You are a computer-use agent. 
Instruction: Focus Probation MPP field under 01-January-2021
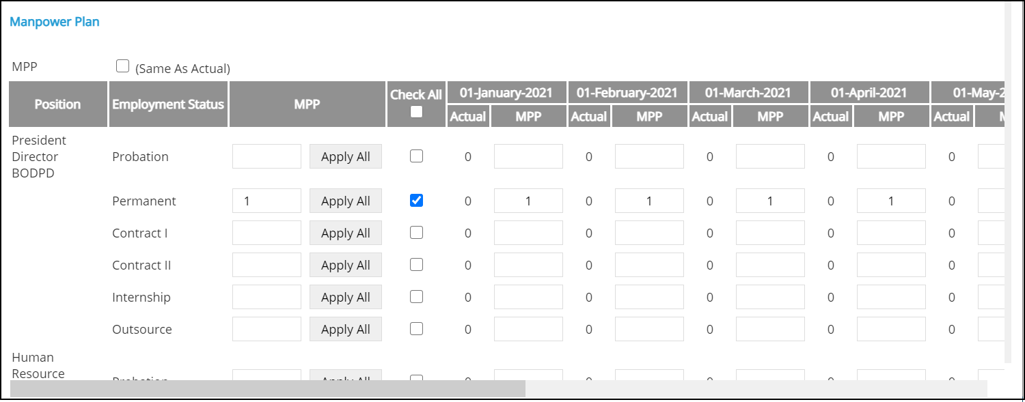[528, 156]
